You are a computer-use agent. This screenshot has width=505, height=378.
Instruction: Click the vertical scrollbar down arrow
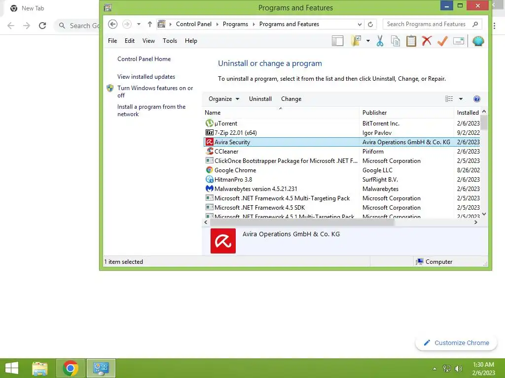(x=484, y=214)
